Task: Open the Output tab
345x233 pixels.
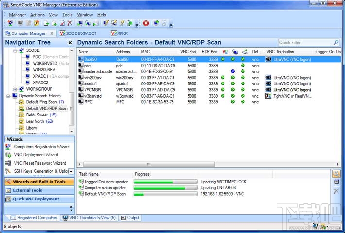Action: pos(131,218)
